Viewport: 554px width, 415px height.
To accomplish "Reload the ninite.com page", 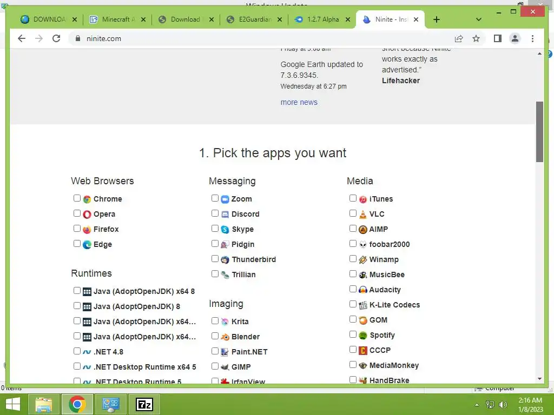I will click(56, 38).
